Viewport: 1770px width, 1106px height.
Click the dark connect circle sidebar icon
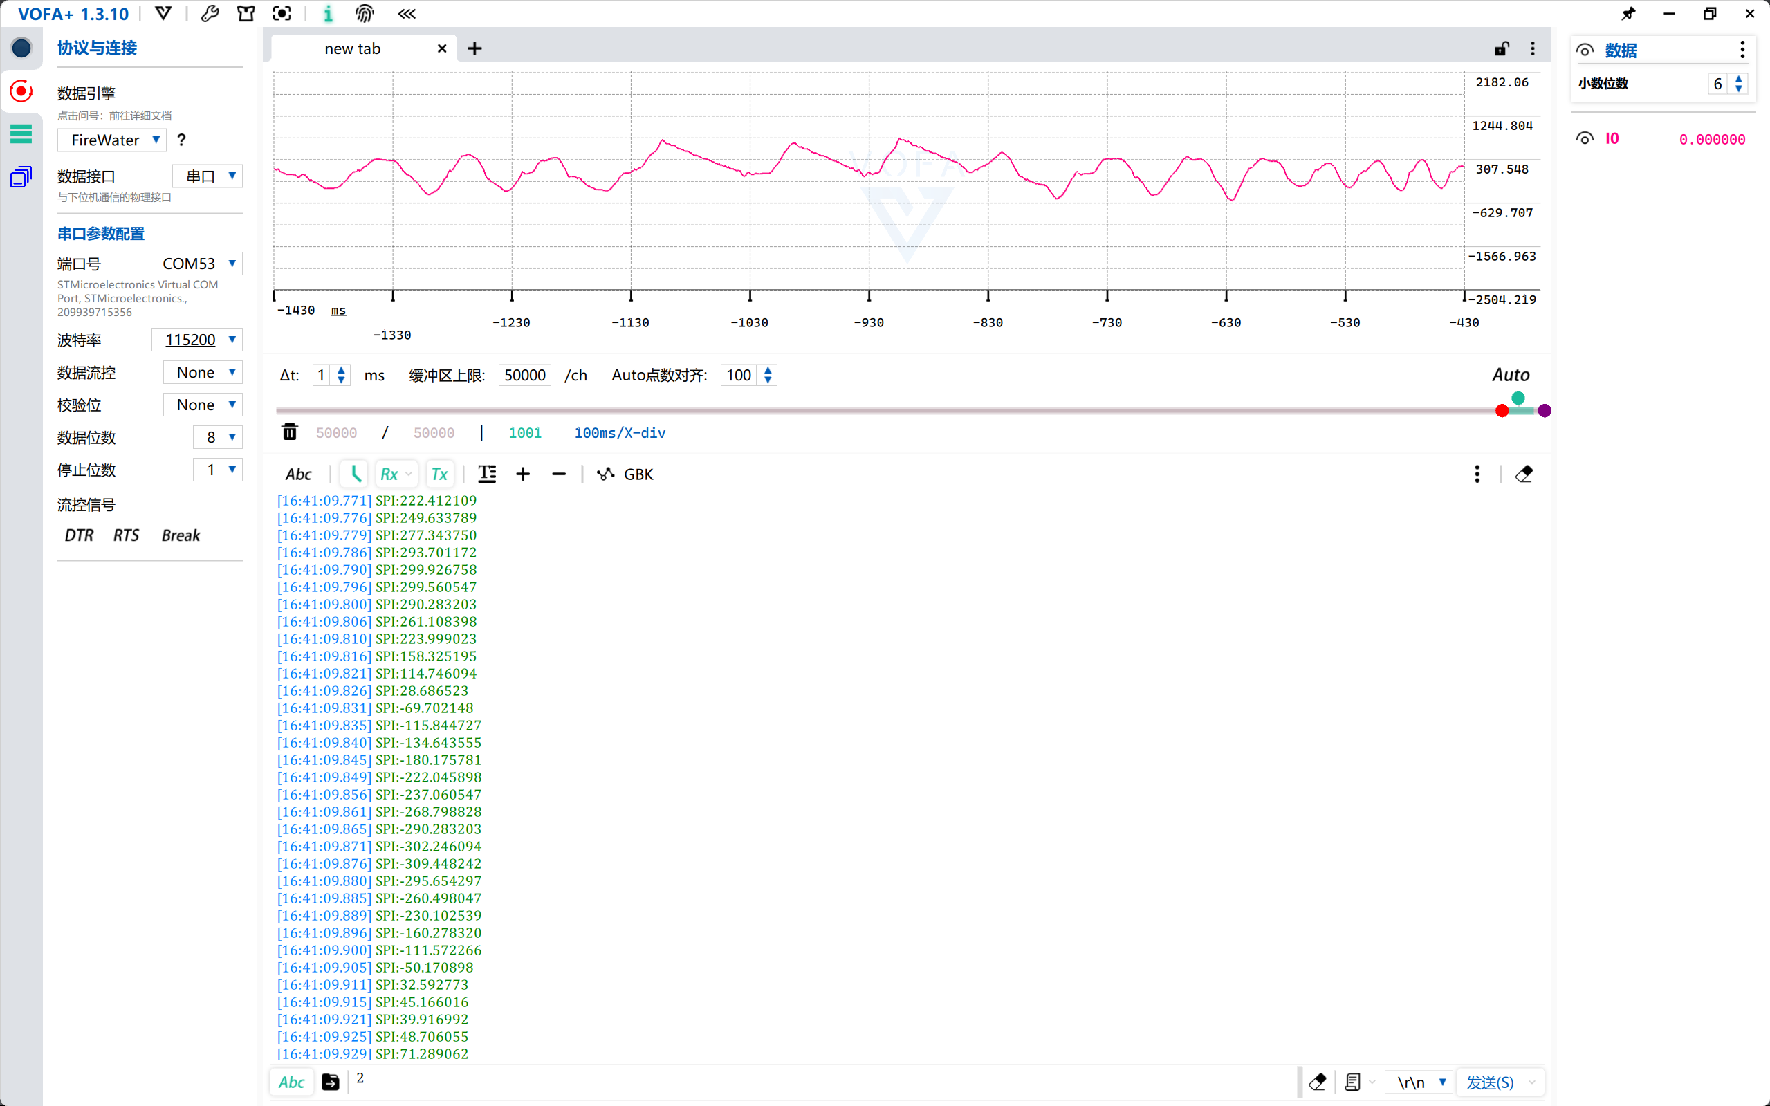click(x=21, y=48)
